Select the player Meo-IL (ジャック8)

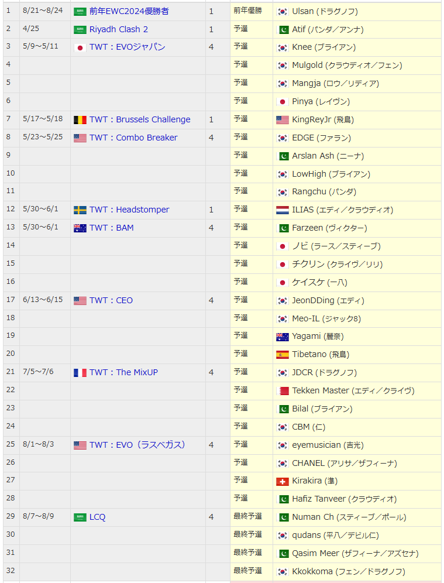[326, 318]
